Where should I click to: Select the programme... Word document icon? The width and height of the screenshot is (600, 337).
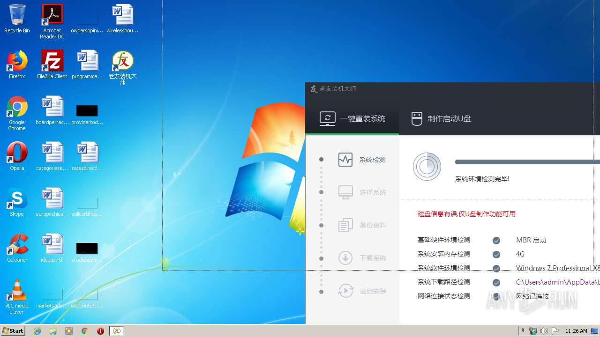click(87, 65)
